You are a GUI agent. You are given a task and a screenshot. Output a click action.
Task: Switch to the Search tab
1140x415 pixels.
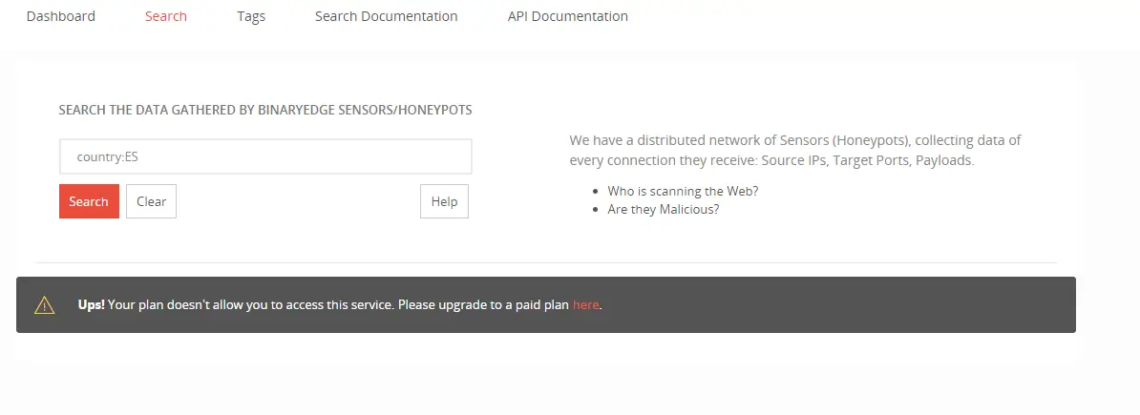point(166,16)
